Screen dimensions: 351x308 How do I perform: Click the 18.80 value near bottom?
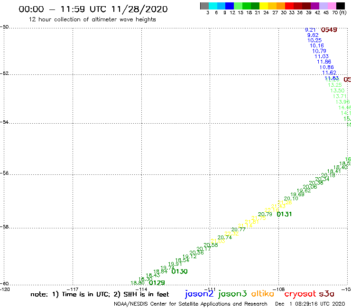[138, 283]
